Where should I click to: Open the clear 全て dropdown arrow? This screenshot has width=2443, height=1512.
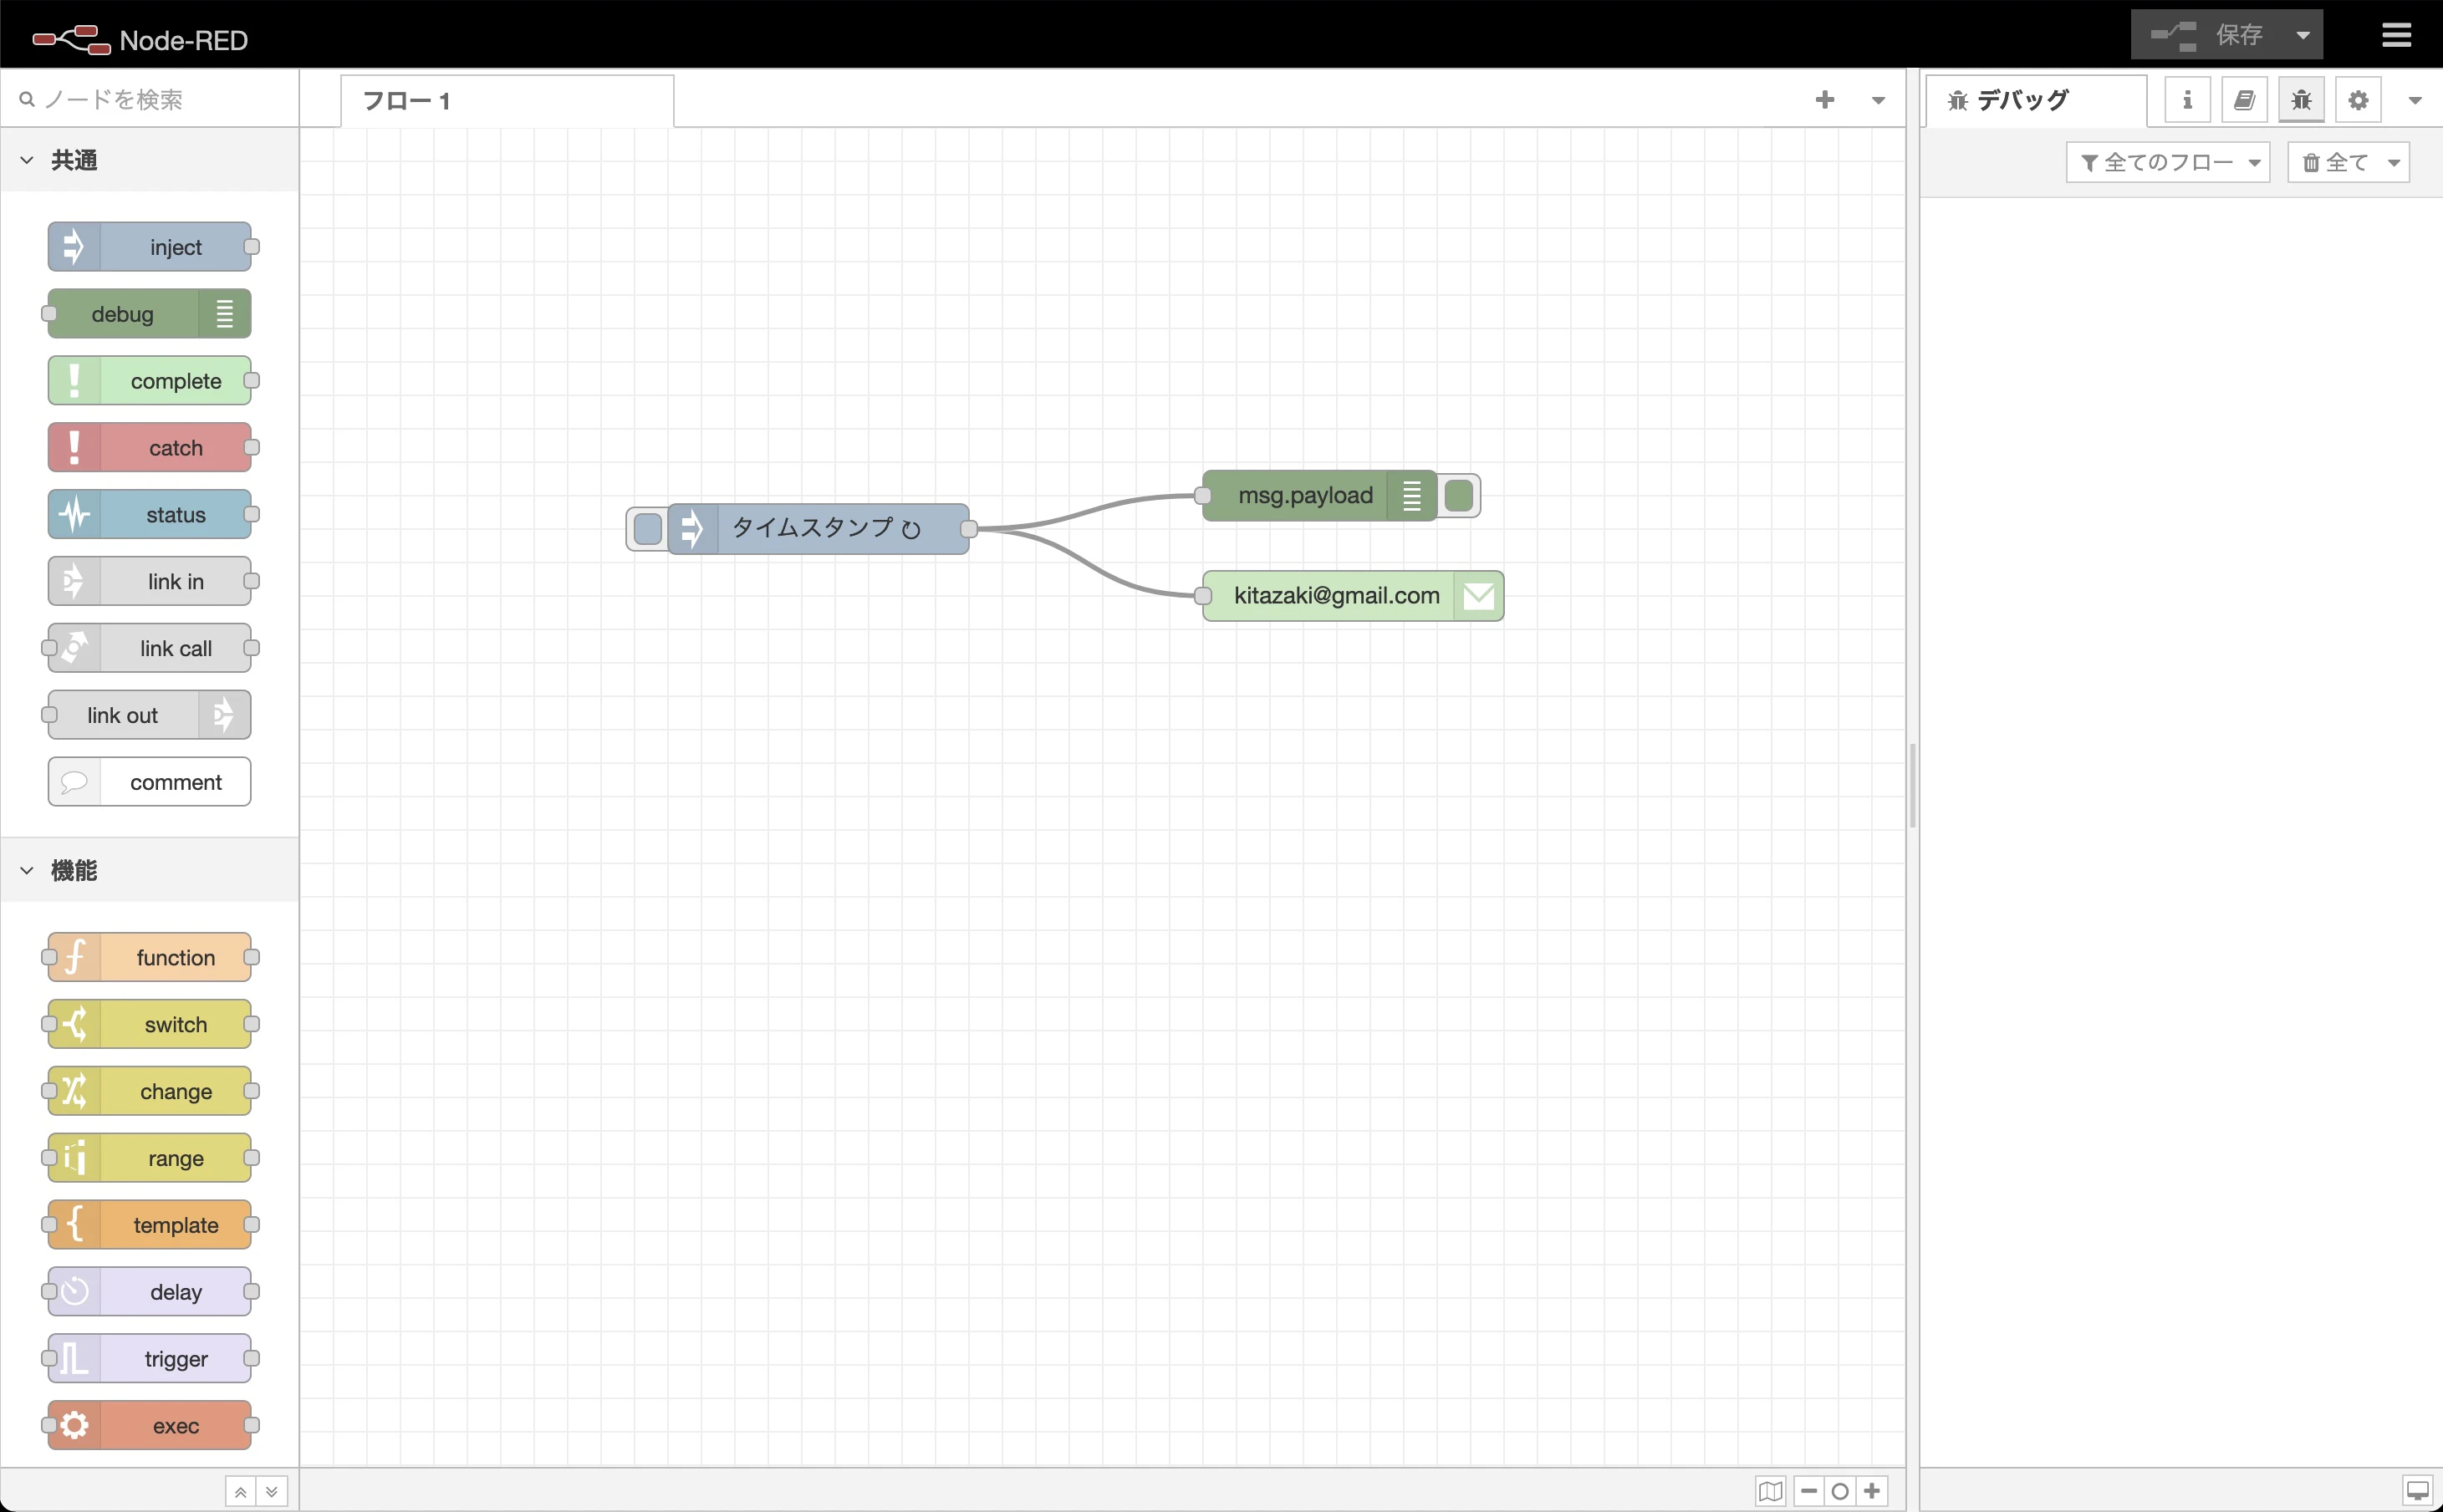(2394, 162)
